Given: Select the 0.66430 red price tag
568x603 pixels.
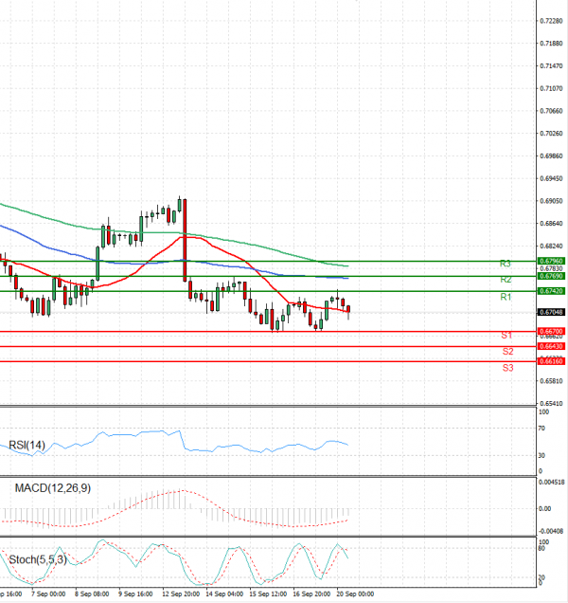Looking at the screenshot, I should pyautogui.click(x=551, y=346).
